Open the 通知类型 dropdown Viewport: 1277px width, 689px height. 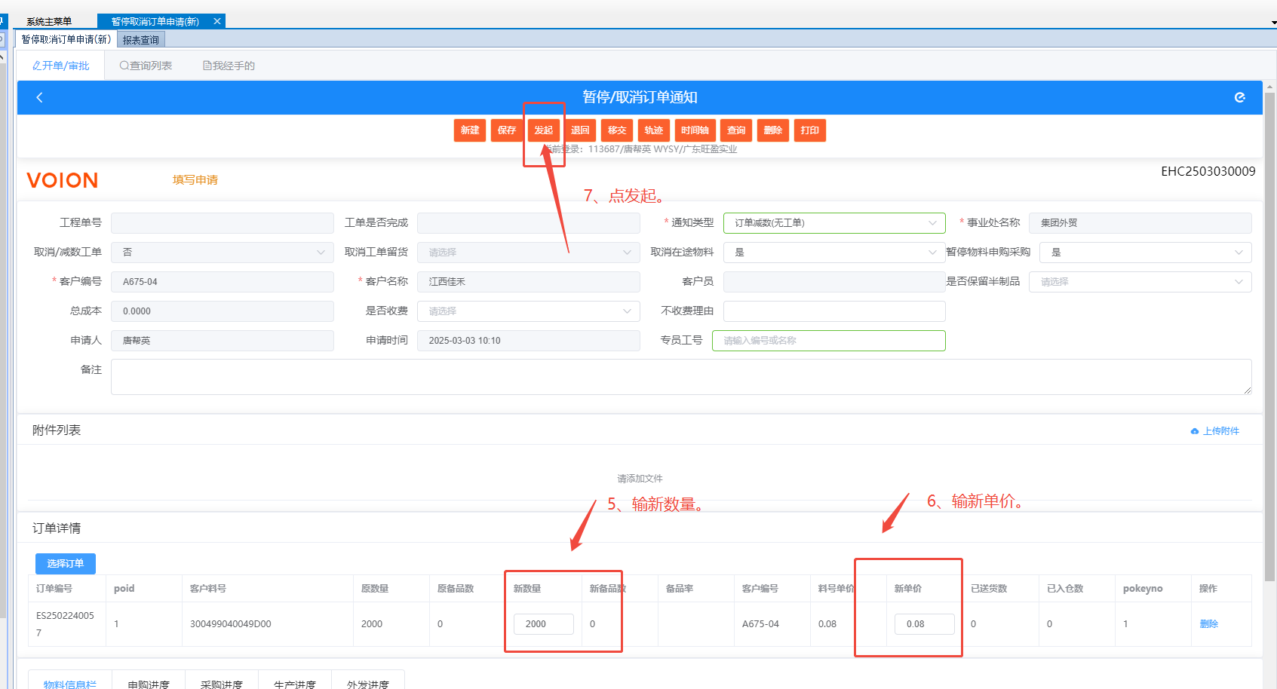pos(834,223)
